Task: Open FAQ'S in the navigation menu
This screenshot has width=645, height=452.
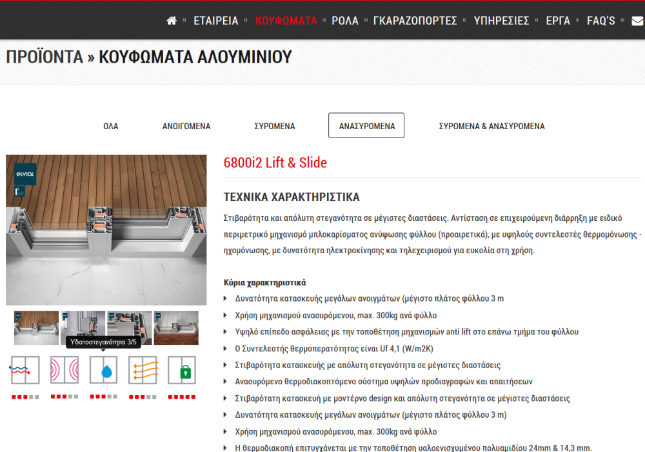Action: coord(601,21)
